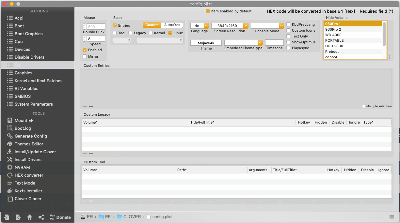Viewport: 400px width, 223px height.
Task: Enable KbdPrevLang checkbox
Action: (288, 24)
